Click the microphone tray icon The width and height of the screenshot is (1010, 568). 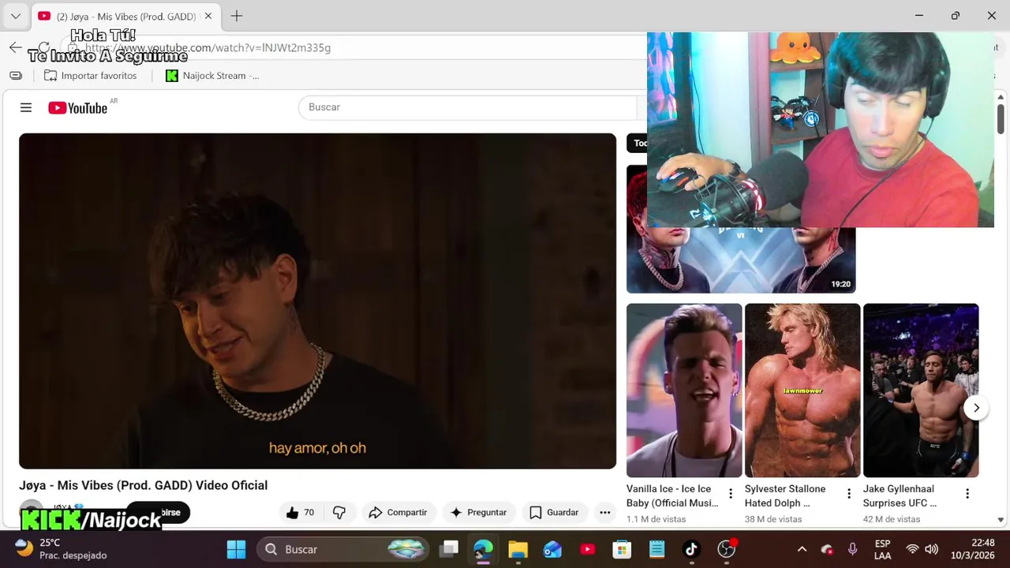click(852, 549)
